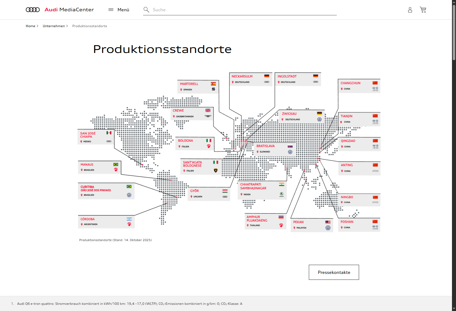Focus the Suche search field
The width and height of the screenshot is (456, 311).
[242, 10]
